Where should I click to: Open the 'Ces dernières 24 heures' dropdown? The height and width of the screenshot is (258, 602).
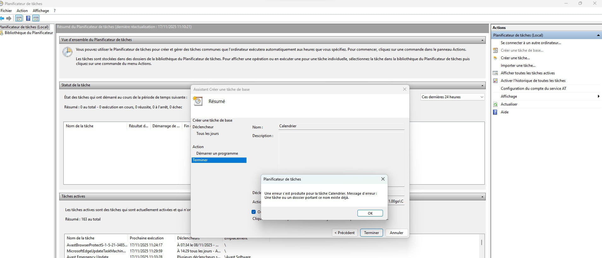452,97
